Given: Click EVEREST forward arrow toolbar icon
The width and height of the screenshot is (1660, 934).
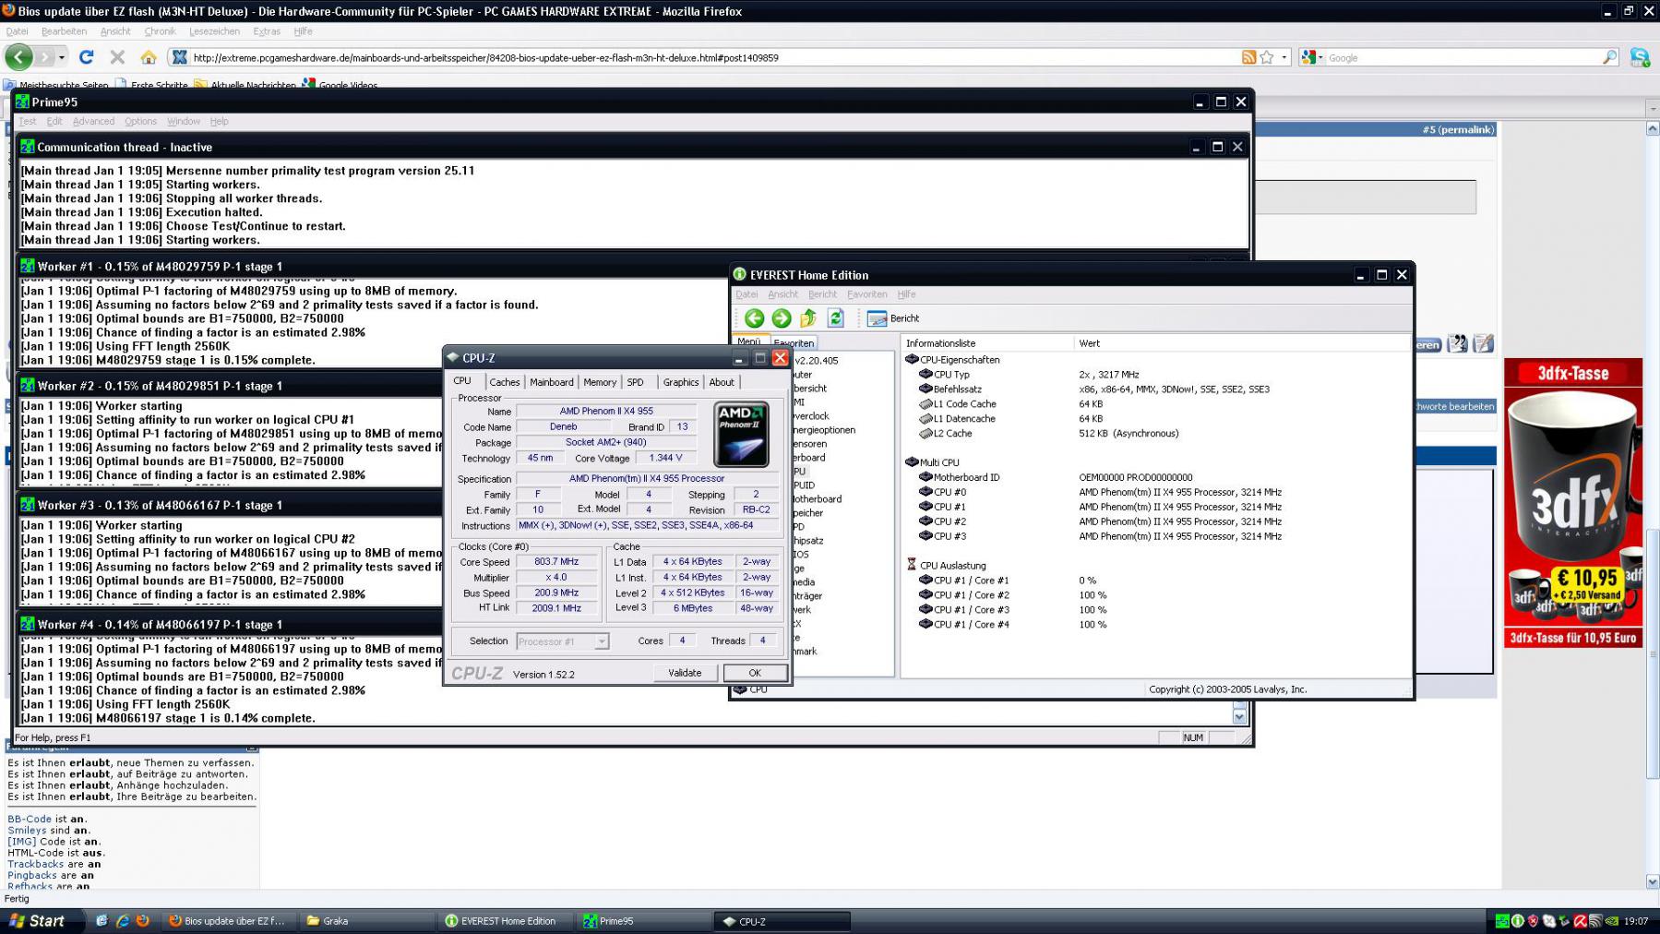Looking at the screenshot, I should tap(781, 318).
